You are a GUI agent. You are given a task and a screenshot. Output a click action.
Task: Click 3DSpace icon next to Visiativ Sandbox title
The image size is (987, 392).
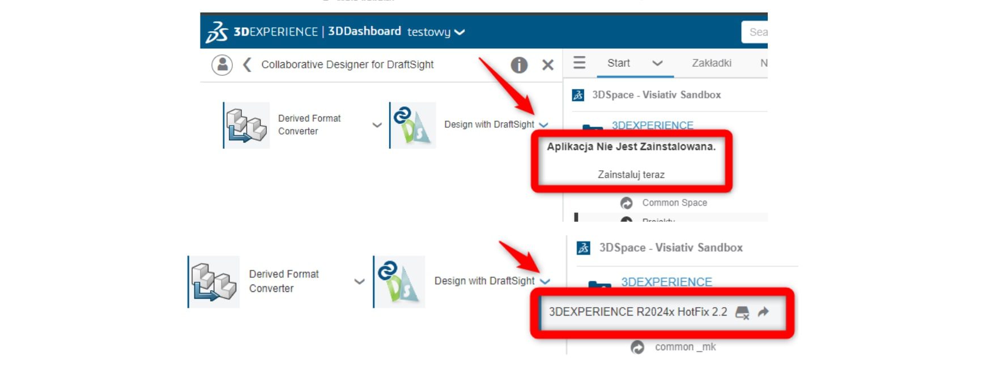(x=578, y=95)
